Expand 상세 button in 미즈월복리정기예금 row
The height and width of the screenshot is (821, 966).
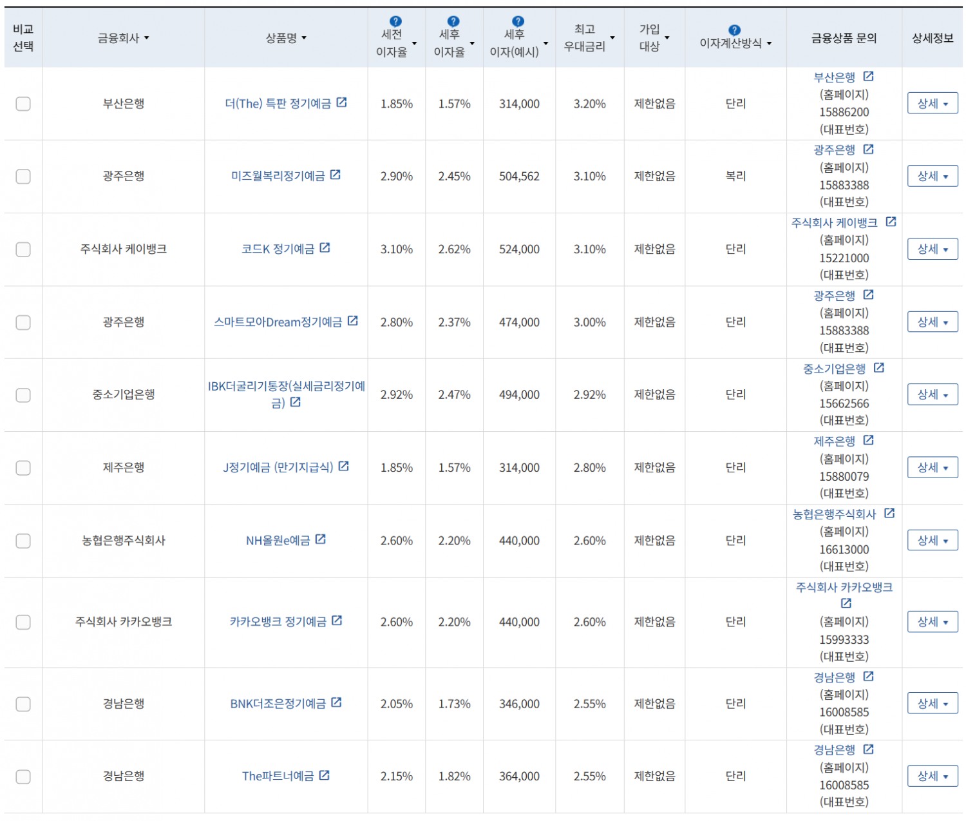point(933,176)
